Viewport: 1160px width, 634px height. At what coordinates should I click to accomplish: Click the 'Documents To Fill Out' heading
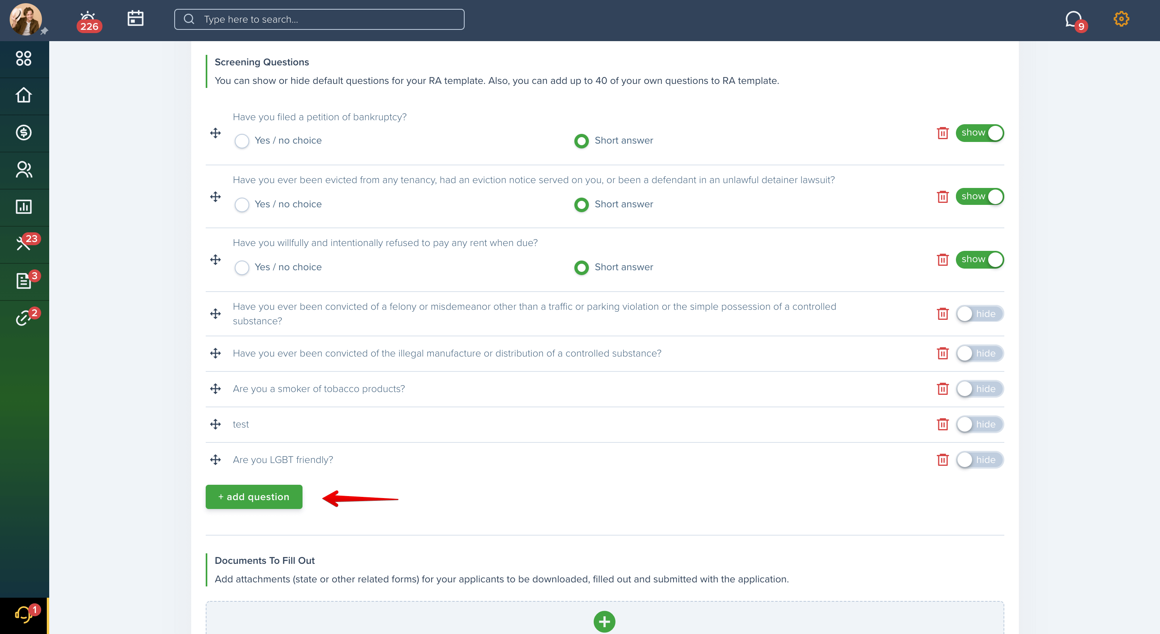[x=265, y=561]
